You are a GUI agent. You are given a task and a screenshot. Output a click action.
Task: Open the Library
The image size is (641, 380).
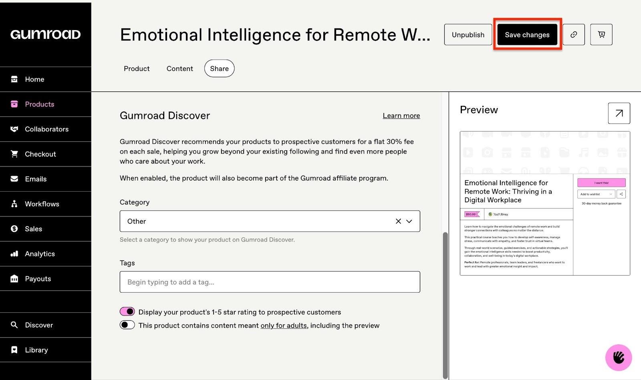[46, 350]
